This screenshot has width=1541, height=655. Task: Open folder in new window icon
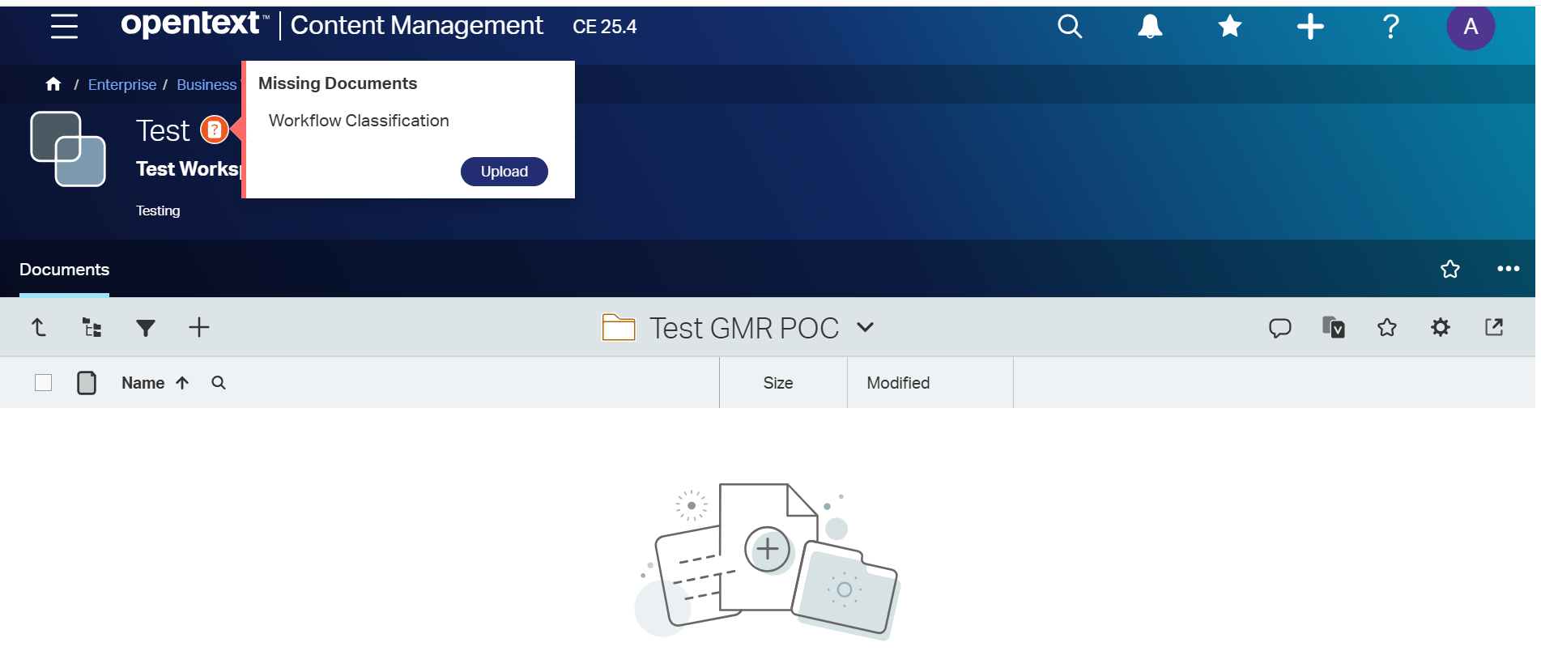click(1494, 327)
